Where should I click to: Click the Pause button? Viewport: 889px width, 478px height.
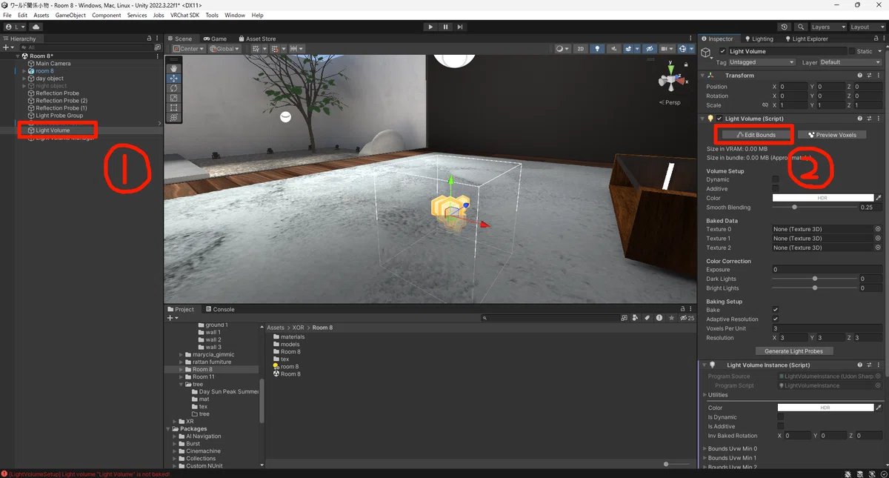pos(445,27)
